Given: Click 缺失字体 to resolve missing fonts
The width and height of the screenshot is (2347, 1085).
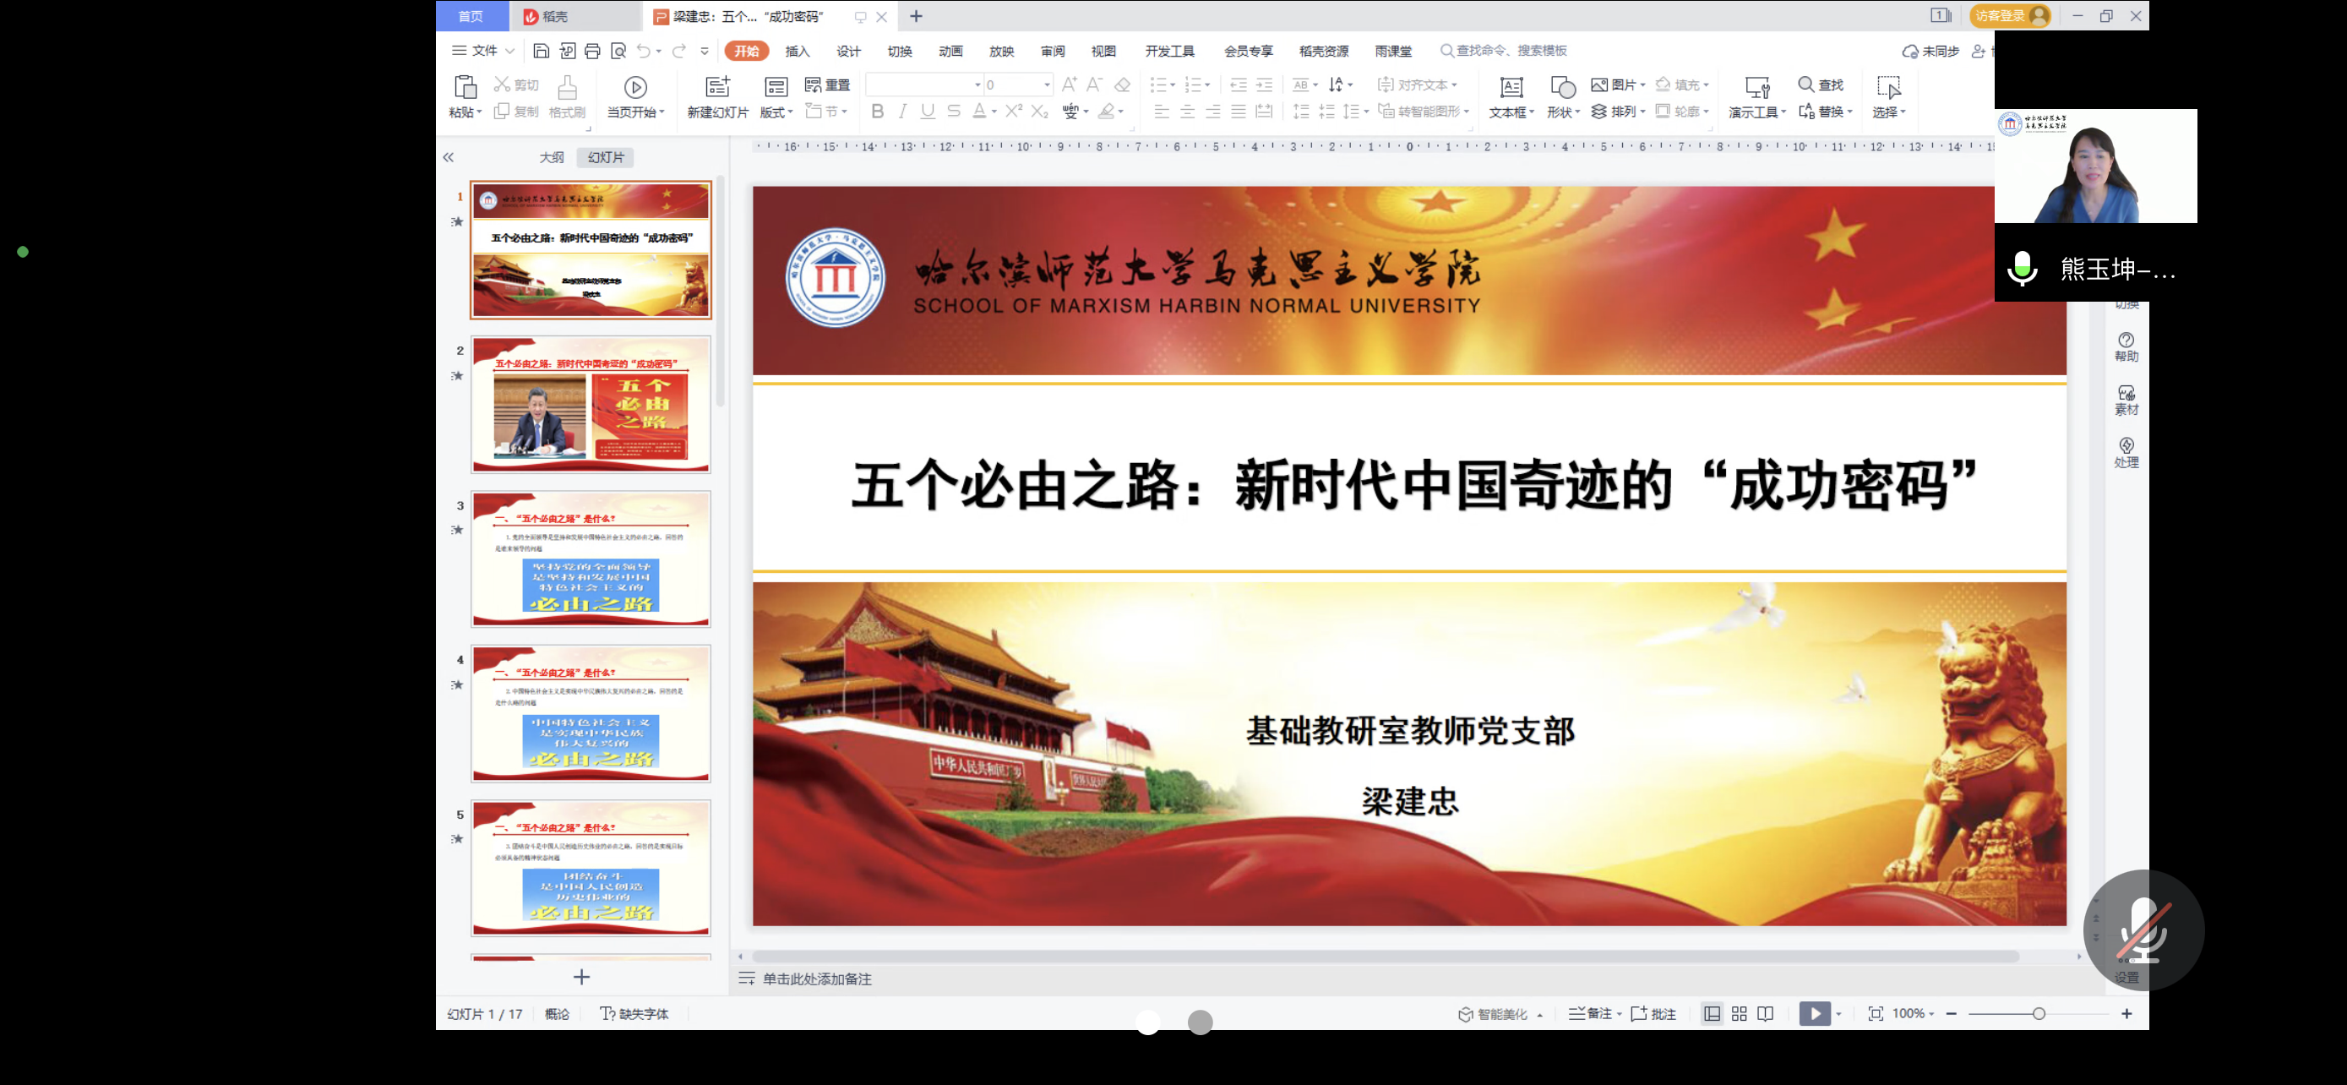Looking at the screenshot, I should pos(643,1013).
